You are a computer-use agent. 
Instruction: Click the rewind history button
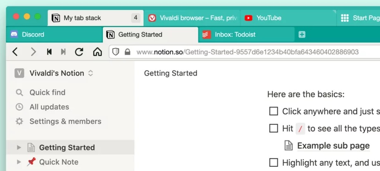(49, 52)
